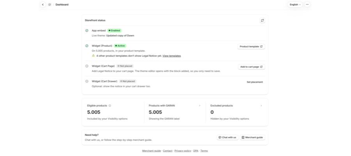Click the Enabled status badge
The image size is (351, 156).
pos(114,31)
